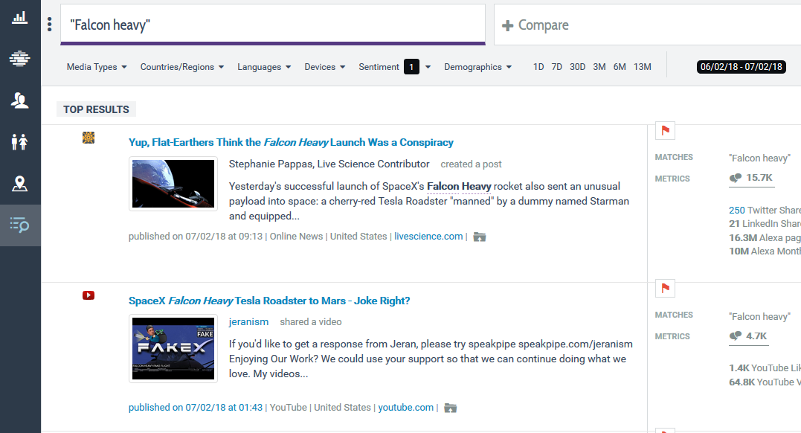Expand the Languages filter dropdown
801x433 pixels.
[264, 67]
